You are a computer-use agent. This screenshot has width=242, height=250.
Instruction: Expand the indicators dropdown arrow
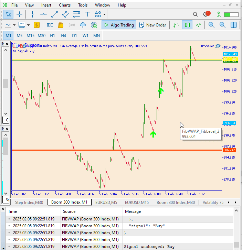[29, 25]
